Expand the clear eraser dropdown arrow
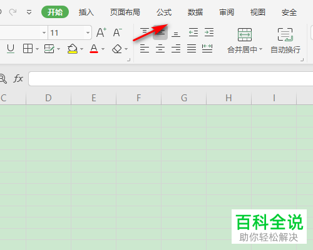Image resolution: width=313 pixels, height=250 pixels. pyautogui.click(x=126, y=49)
